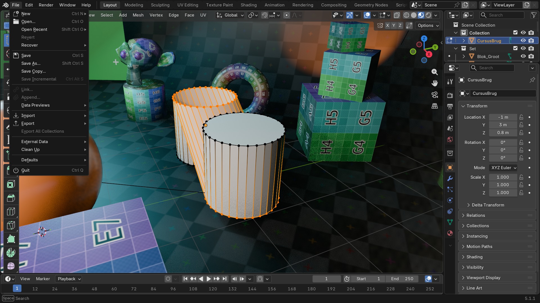Screen dimensions: 540x303
Task: Click the Scale X value slider
Action: tap(503, 177)
